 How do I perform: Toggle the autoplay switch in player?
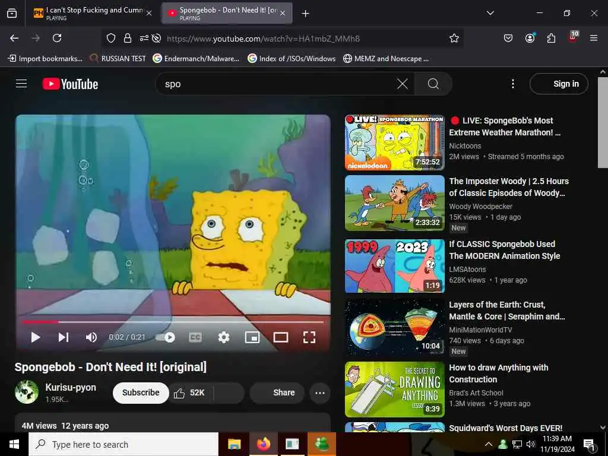click(x=166, y=337)
